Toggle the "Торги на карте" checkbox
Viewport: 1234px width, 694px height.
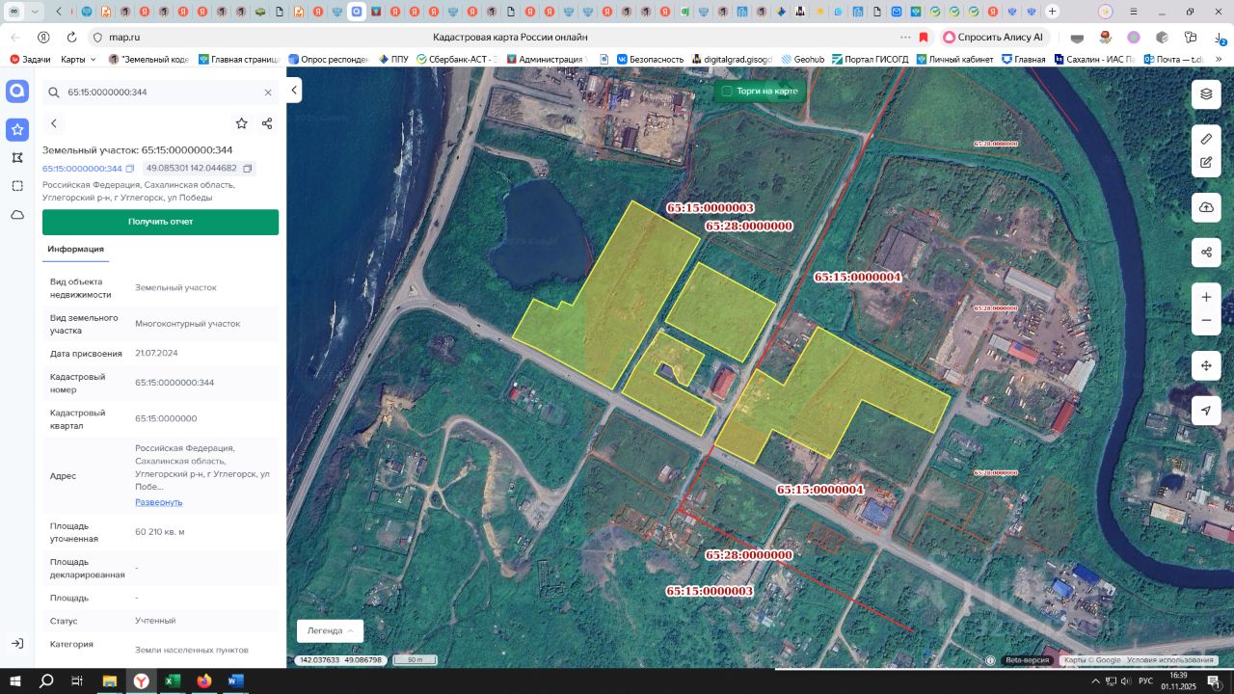coord(727,92)
